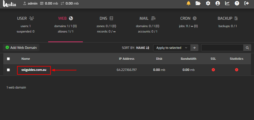Click the search magnifier button
Image resolution: width=254 pixels, height=120 pixels.
247,48
